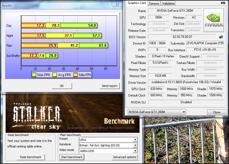229x164 pixels.
Task: Click the NVIDIA SLI field showing Disabled
Action: click(186, 102)
